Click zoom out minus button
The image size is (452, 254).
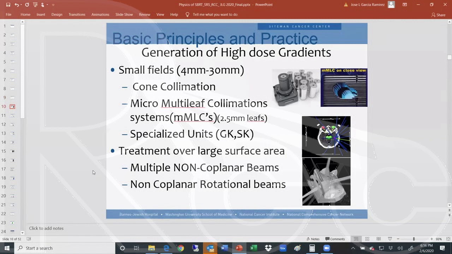click(x=398, y=239)
